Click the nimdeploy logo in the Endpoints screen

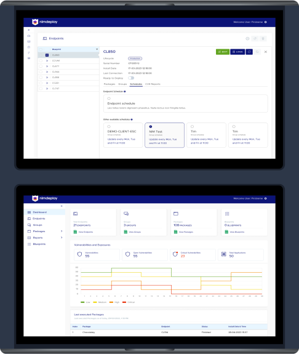click(x=45, y=22)
